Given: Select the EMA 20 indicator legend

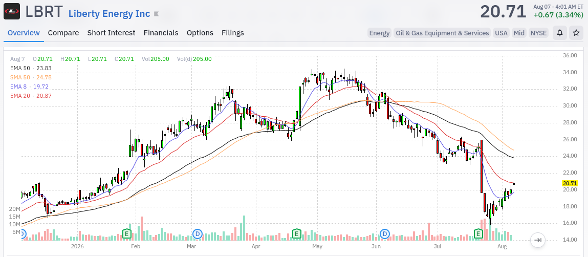Looking at the screenshot, I should tap(31, 96).
